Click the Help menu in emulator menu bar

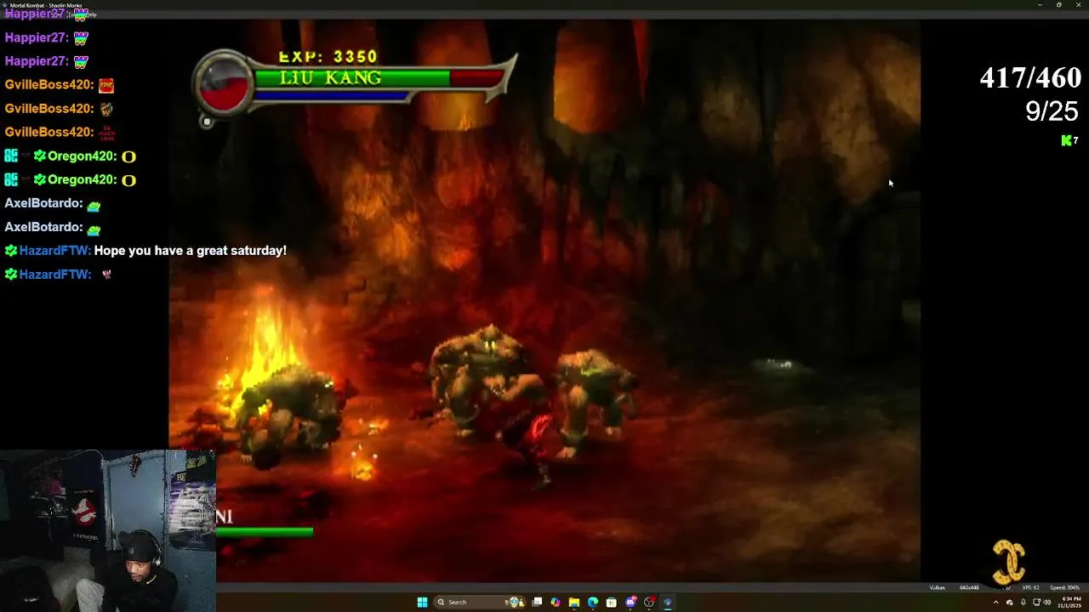(x=91, y=15)
